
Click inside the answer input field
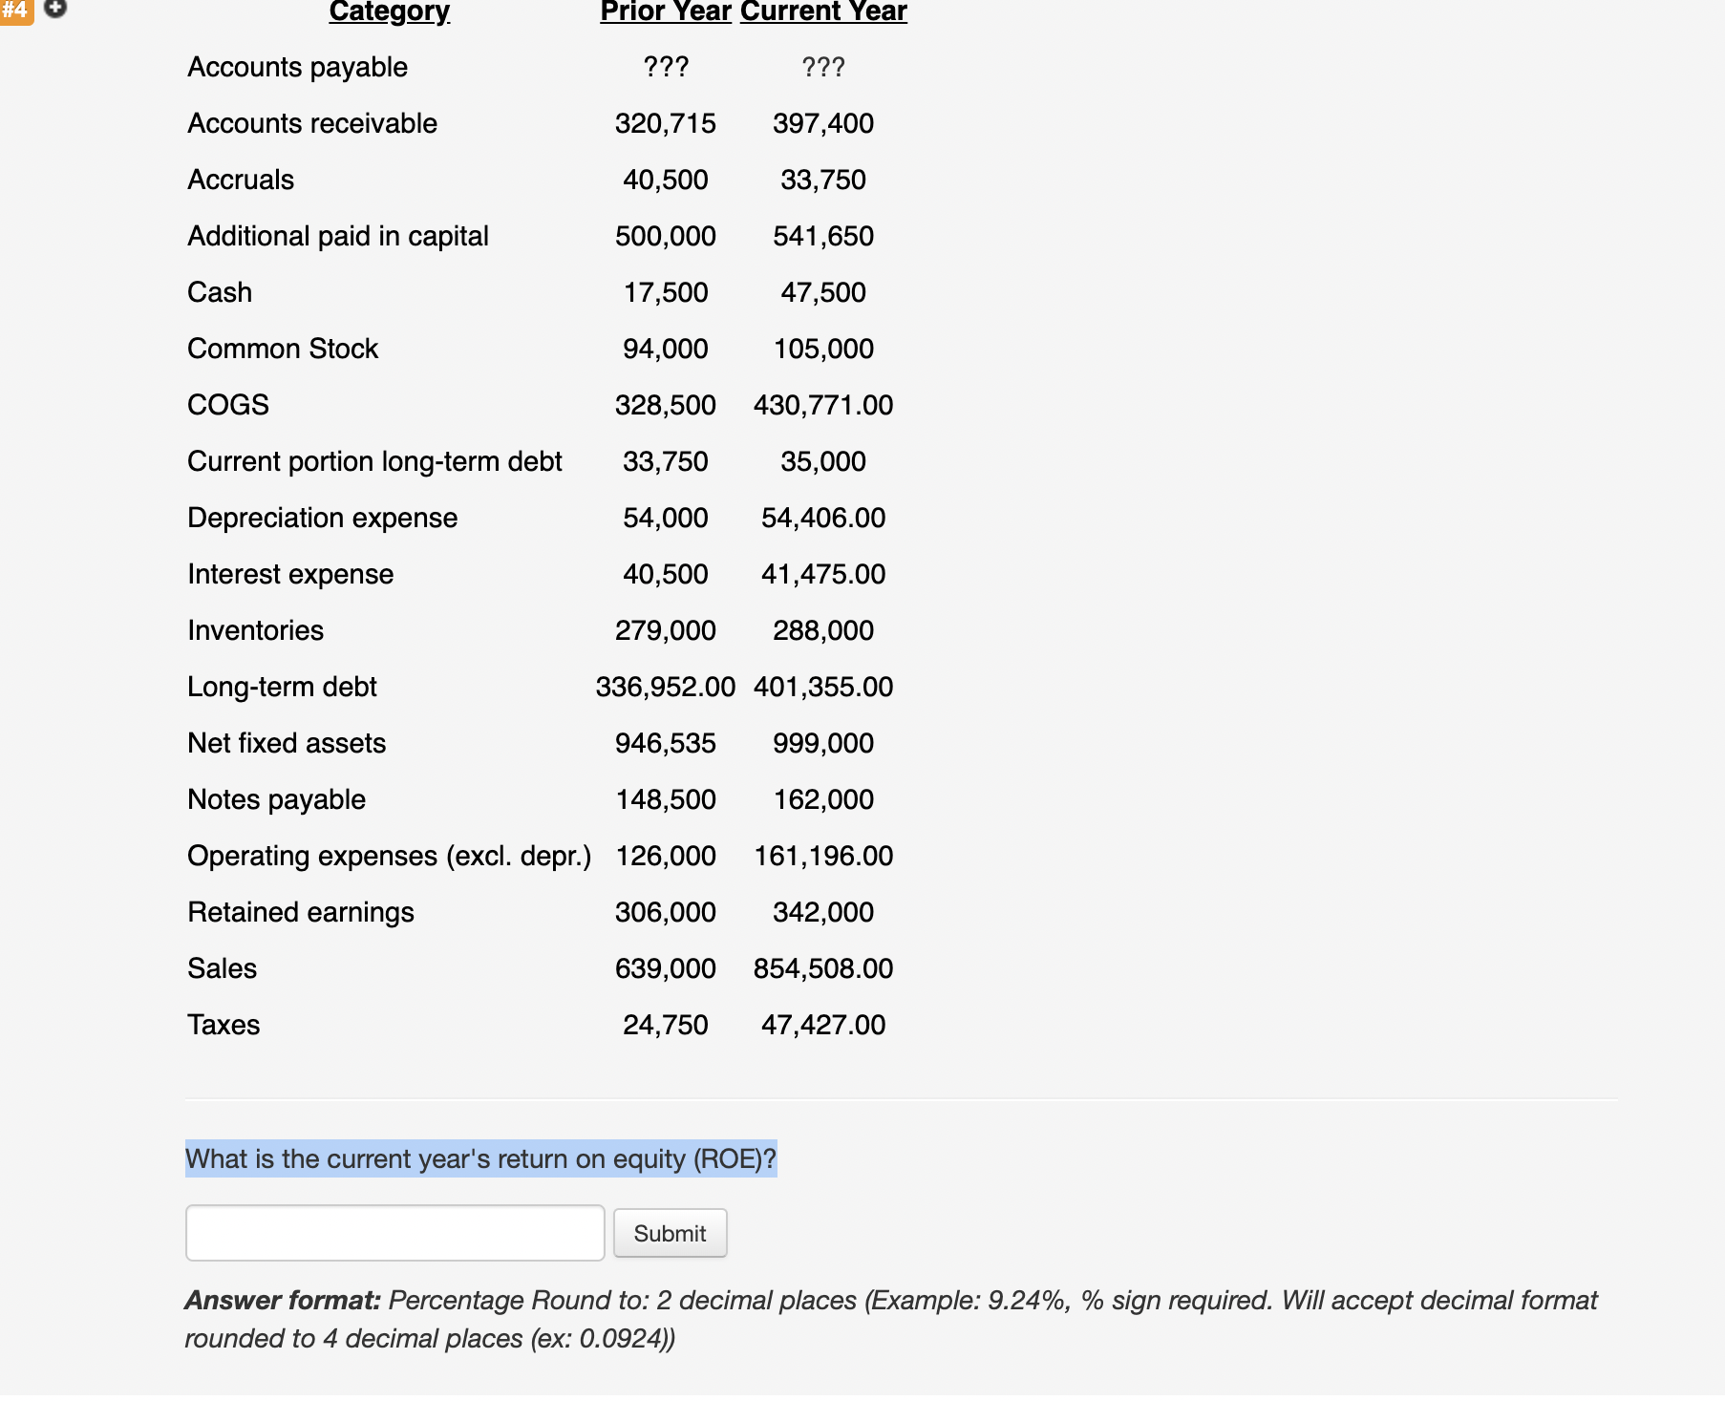tap(394, 1233)
